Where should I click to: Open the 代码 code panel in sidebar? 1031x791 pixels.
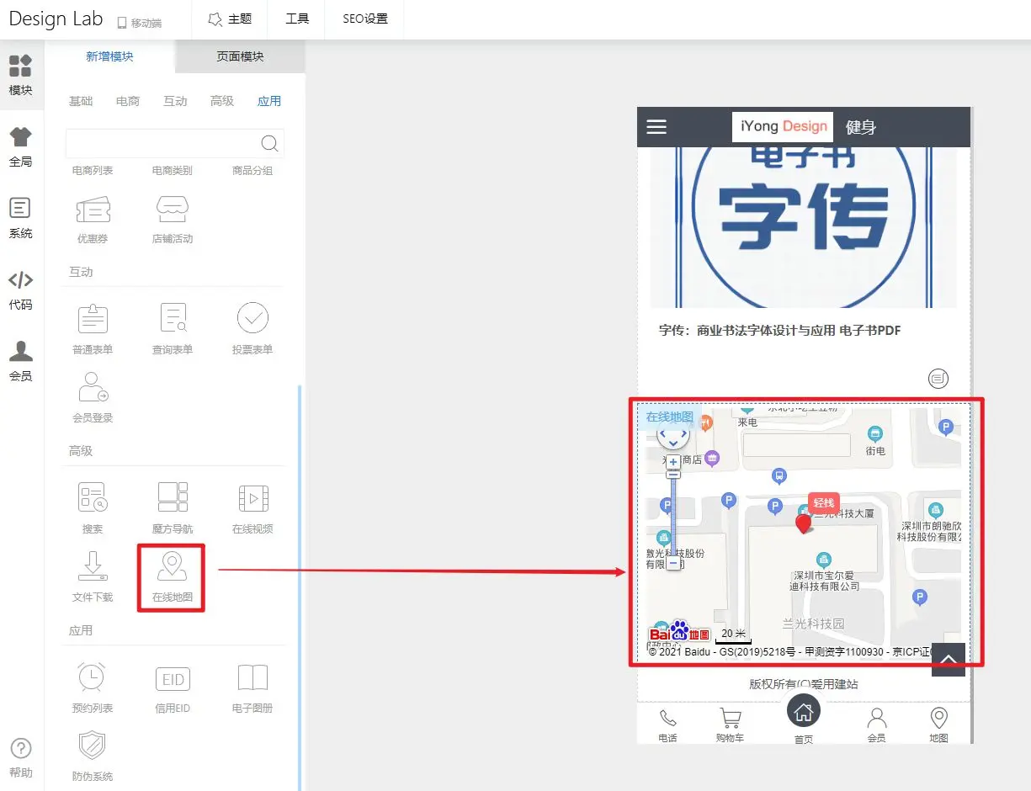click(x=21, y=290)
